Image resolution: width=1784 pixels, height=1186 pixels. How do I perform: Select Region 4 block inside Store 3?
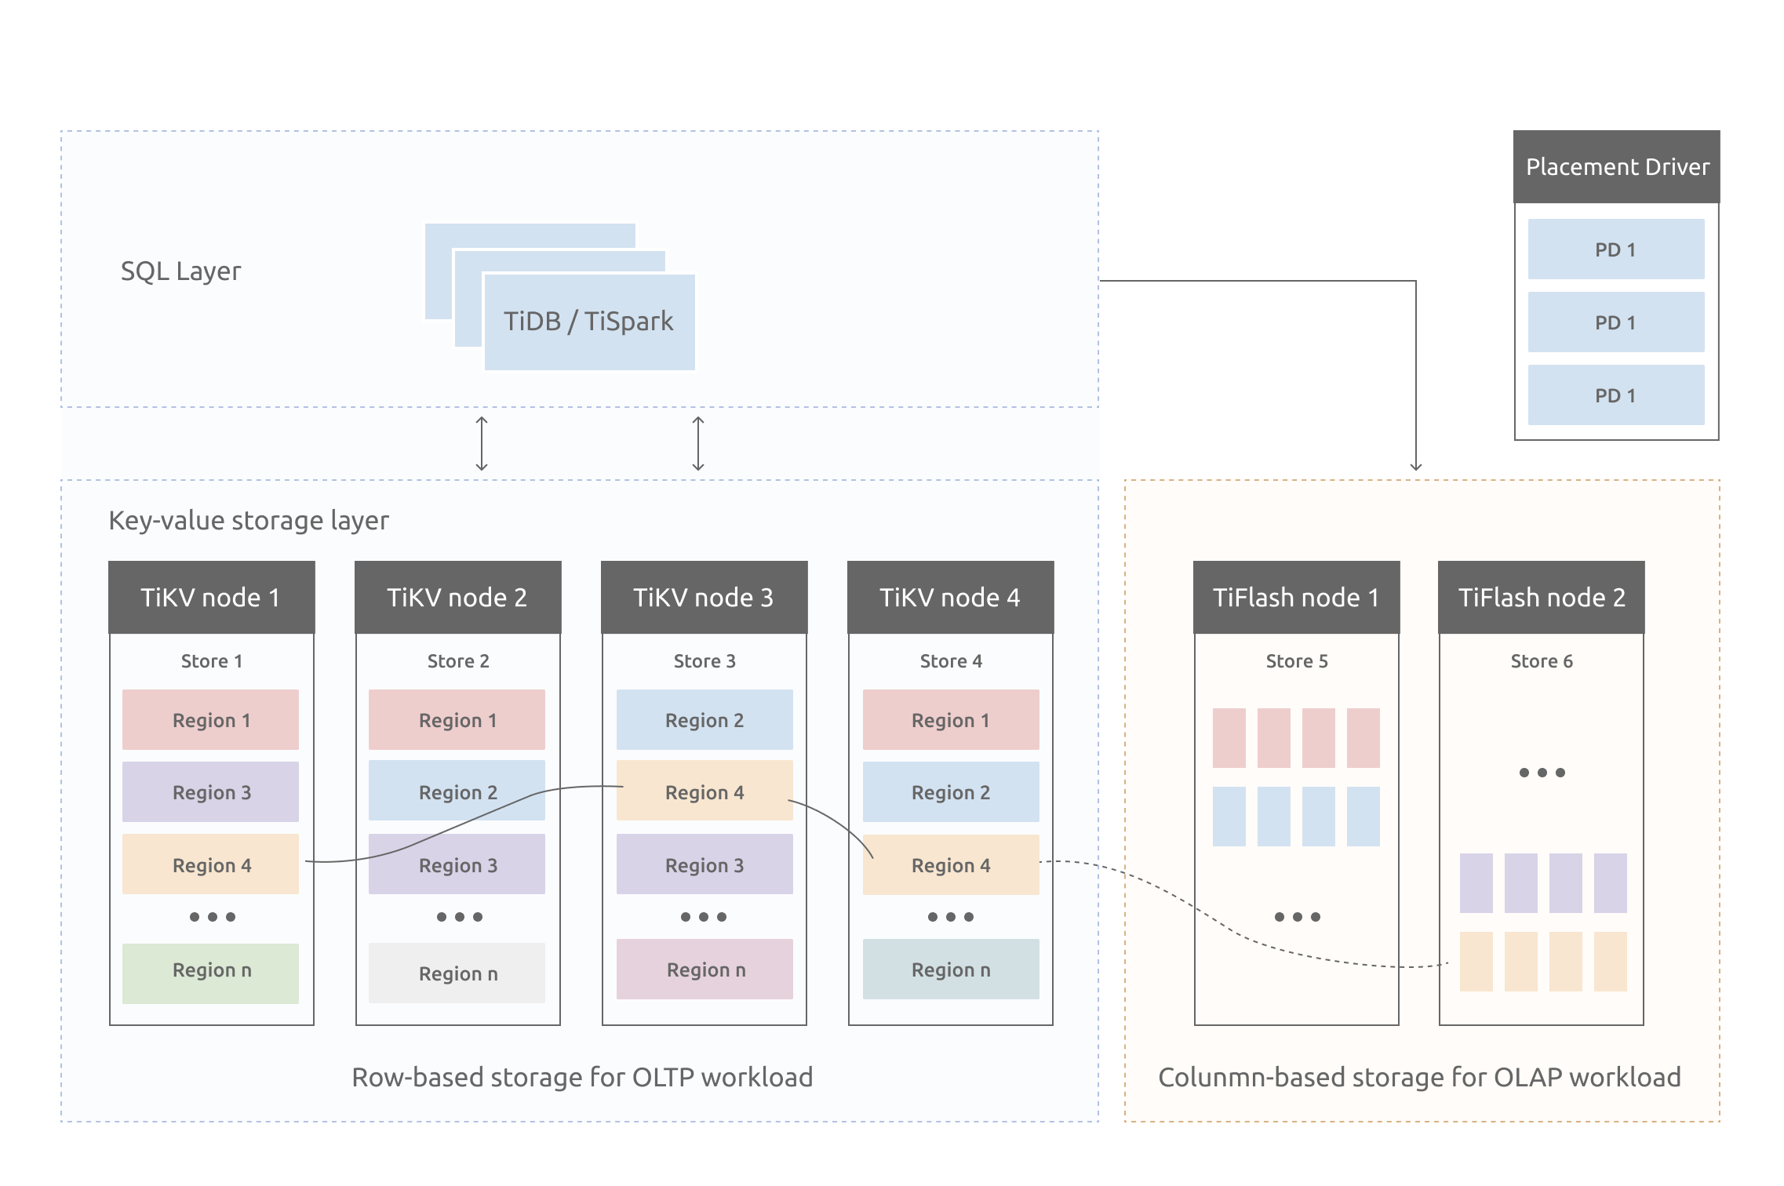pyautogui.click(x=703, y=791)
